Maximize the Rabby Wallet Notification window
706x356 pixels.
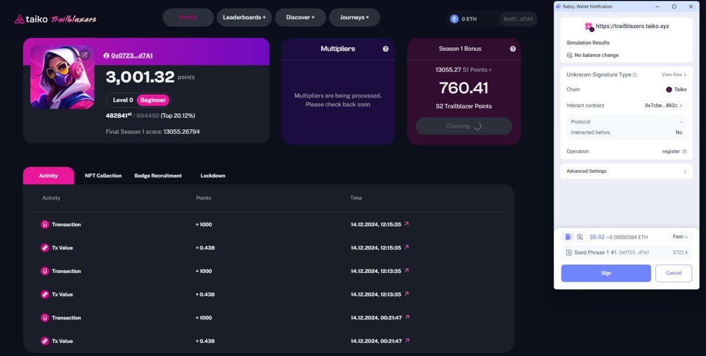[x=674, y=7]
